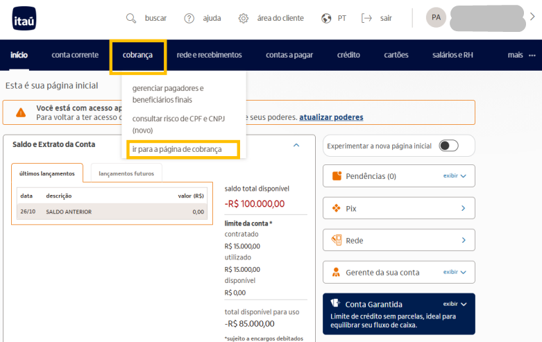Collapse the Saldo e Extrato da Conta panel

click(296, 145)
